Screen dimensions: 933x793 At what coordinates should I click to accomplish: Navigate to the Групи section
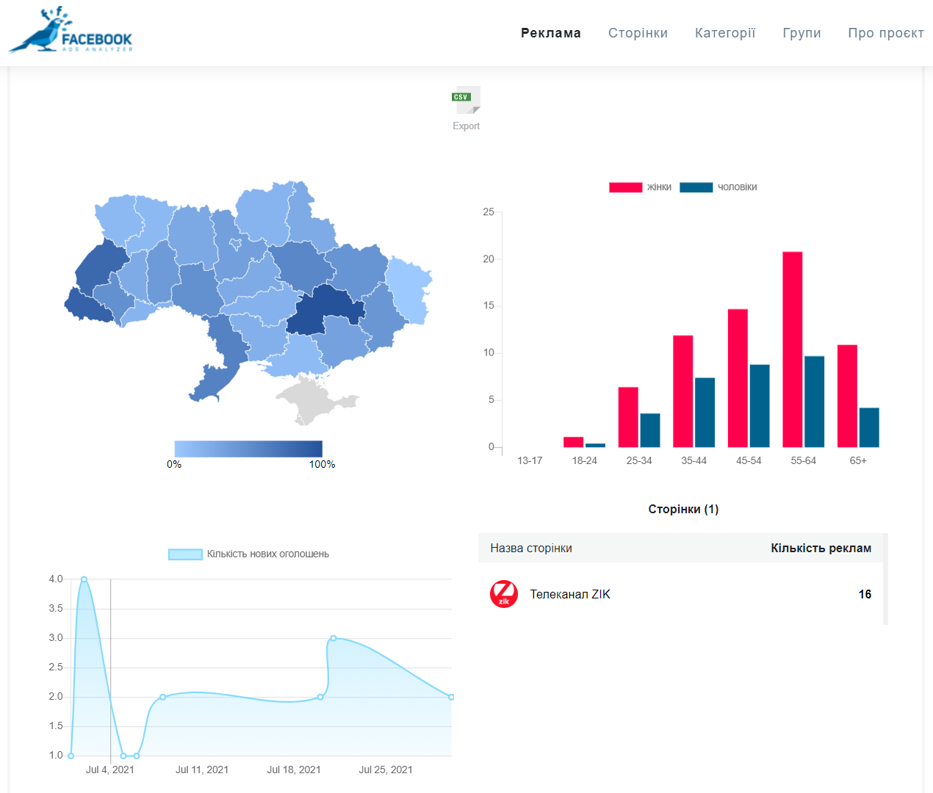click(801, 33)
